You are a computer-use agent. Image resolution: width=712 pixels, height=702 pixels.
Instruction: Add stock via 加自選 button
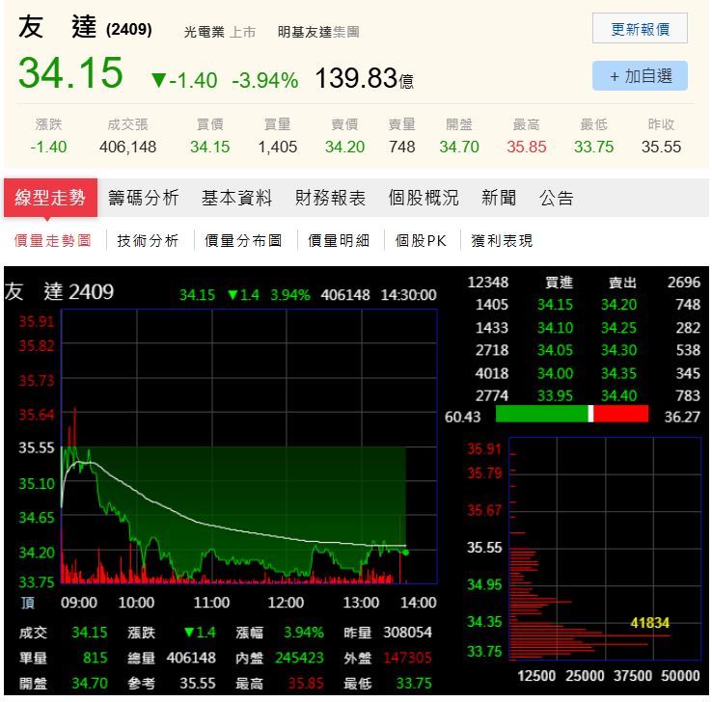640,76
